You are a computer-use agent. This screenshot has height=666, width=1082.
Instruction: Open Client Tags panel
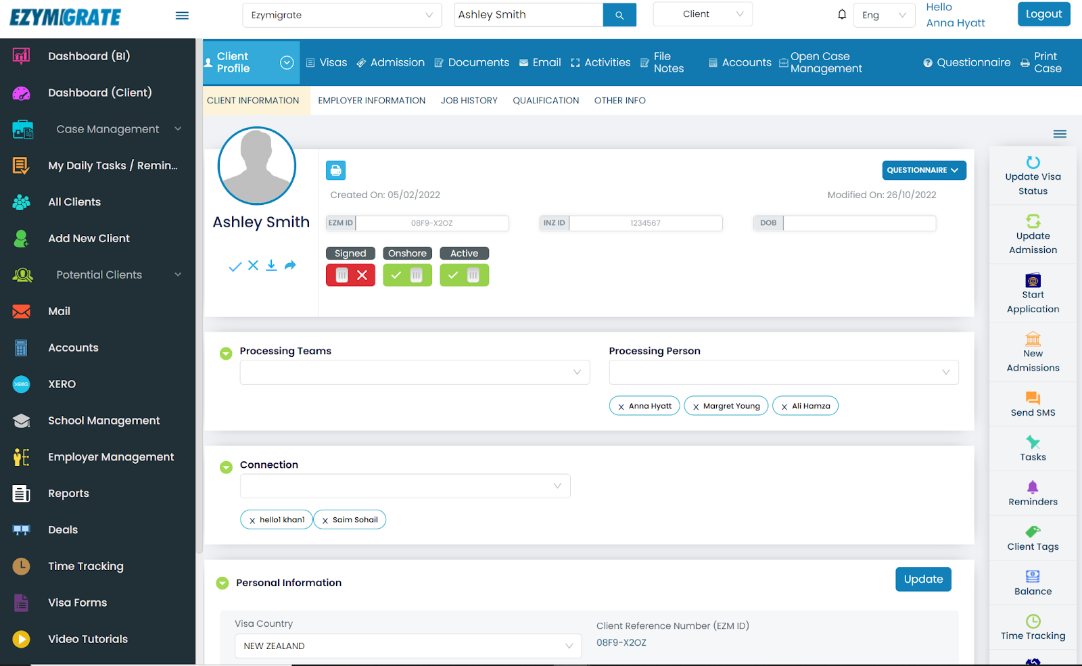point(1032,538)
